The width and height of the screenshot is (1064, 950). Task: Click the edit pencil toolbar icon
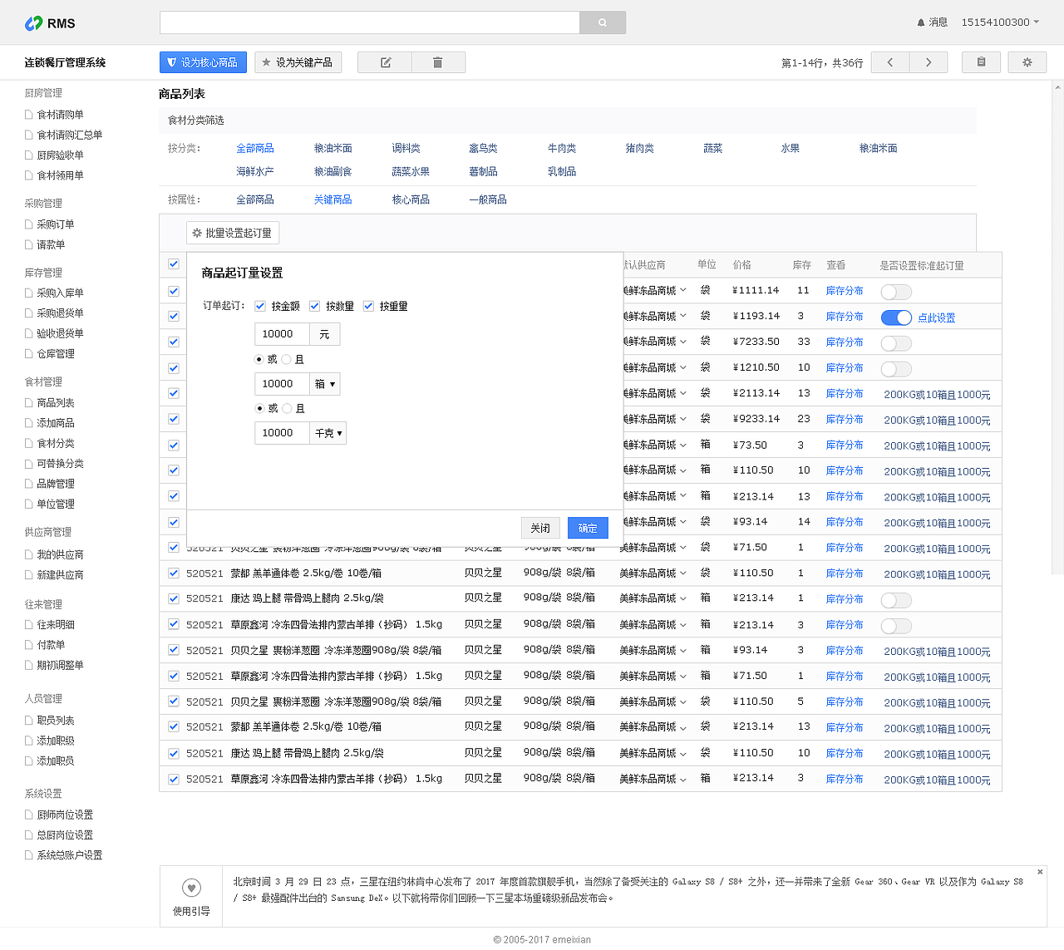385,62
